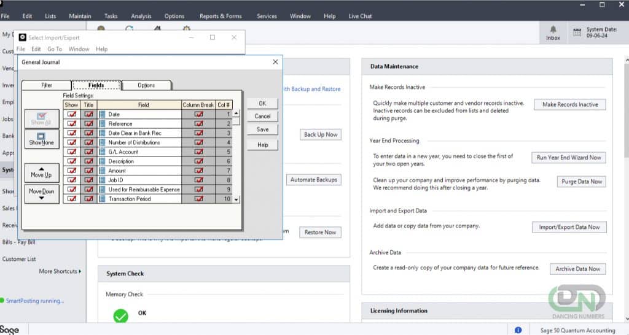Toggle Column Break checkbox for Description row

tap(198, 161)
